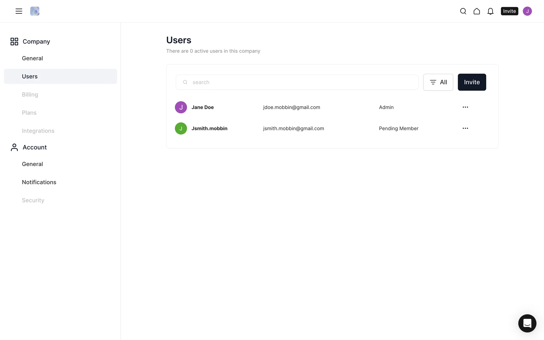Image resolution: width=544 pixels, height=340 pixels.
Task: Open more options for Jsmith.mobbin
Action: point(465,128)
